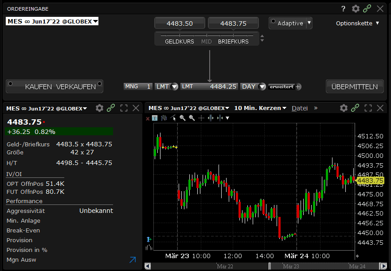Click the zoom-out magnifier icon on the chart
Image resolution: width=391 pixels, height=271 pixels.
(x=191, y=118)
